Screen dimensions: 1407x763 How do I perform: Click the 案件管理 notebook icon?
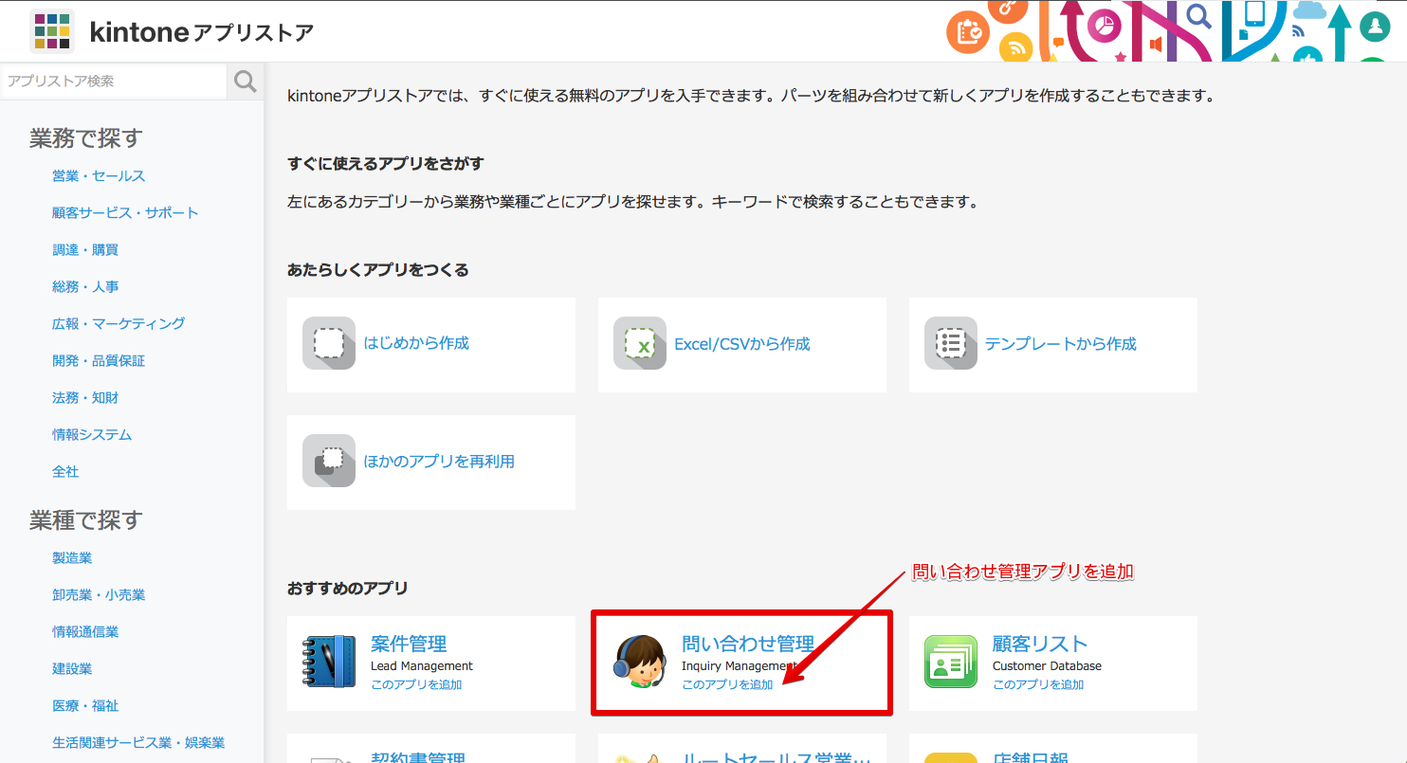pos(329,662)
